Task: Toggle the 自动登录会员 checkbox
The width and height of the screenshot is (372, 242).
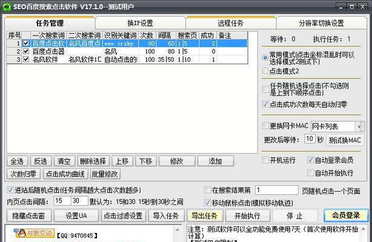Action: 310,160
